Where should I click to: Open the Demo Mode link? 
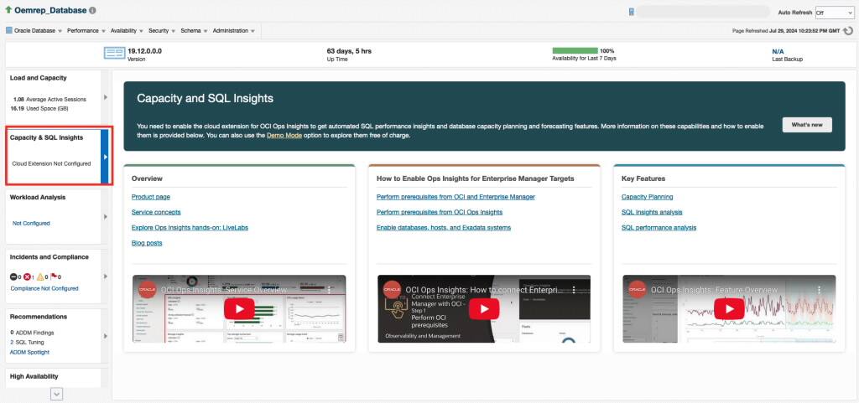pos(284,135)
